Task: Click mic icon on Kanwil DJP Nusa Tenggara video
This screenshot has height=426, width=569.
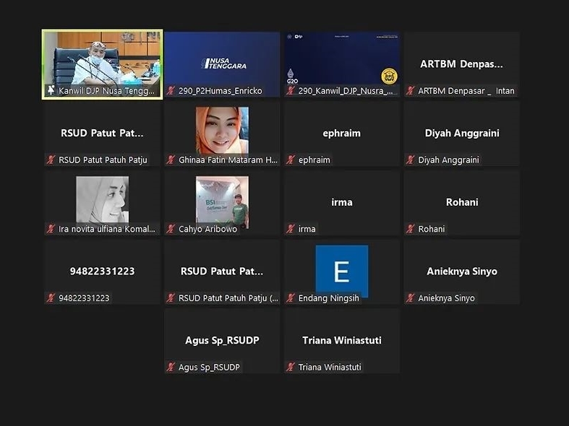Action: click(x=51, y=91)
